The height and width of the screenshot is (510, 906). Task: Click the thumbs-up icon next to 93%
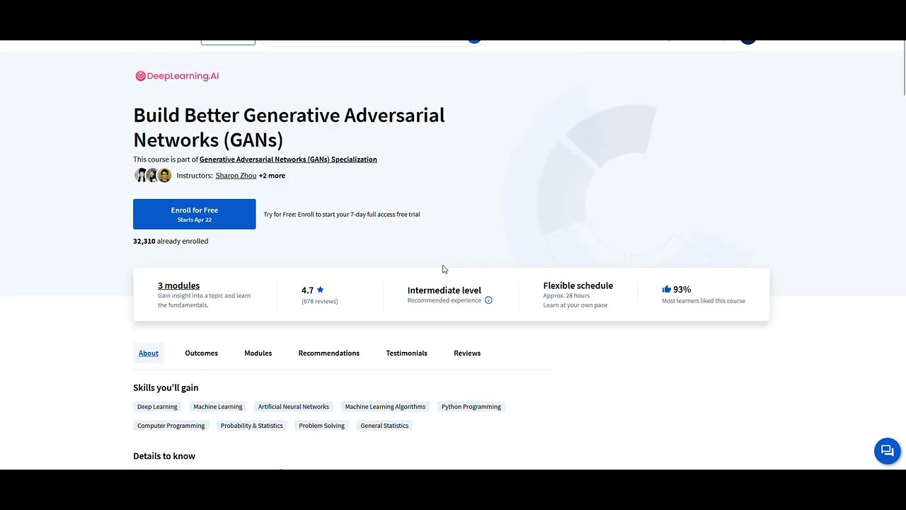(666, 289)
